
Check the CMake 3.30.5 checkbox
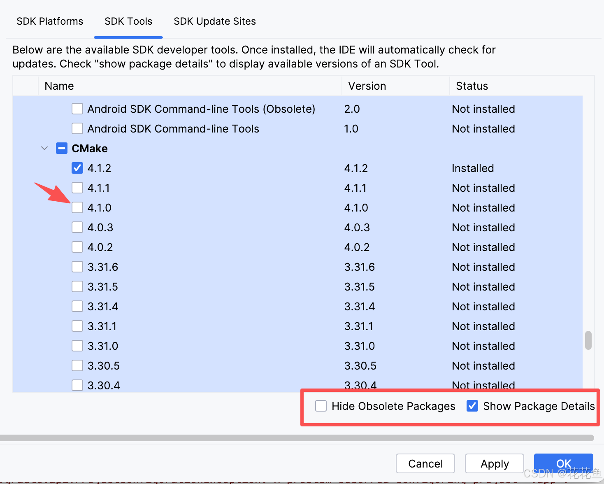[x=77, y=365]
